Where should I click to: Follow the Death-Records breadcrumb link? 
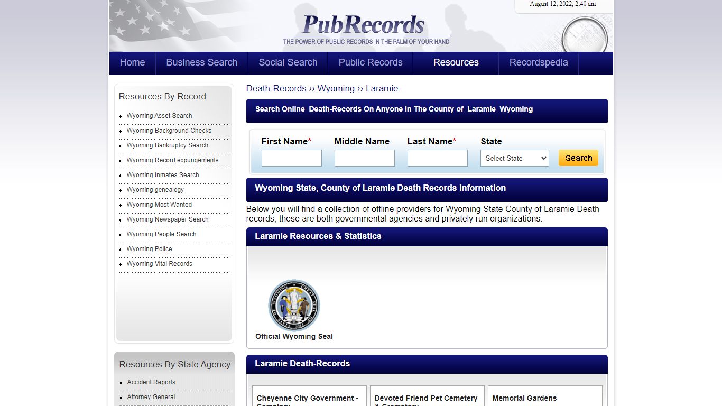click(x=276, y=88)
